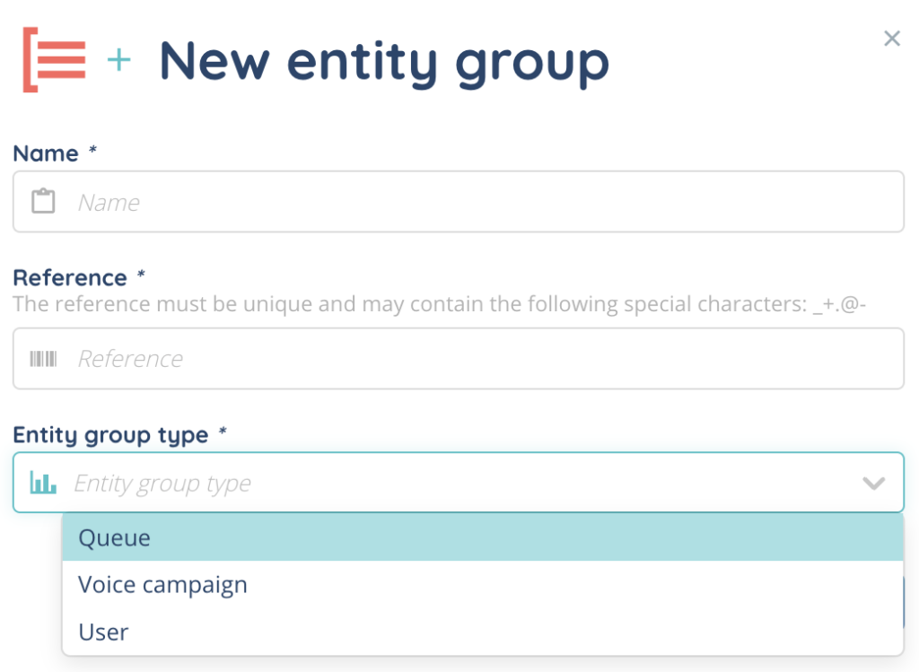Click the Name field label

pos(46,153)
